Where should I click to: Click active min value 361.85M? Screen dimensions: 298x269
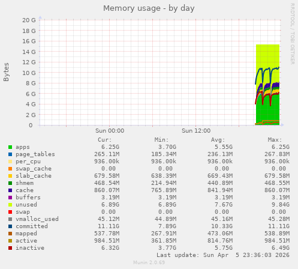164,241
